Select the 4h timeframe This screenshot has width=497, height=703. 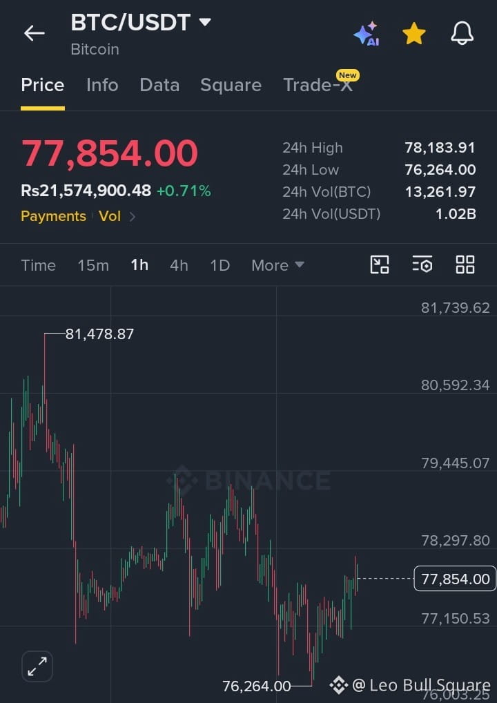tap(179, 265)
